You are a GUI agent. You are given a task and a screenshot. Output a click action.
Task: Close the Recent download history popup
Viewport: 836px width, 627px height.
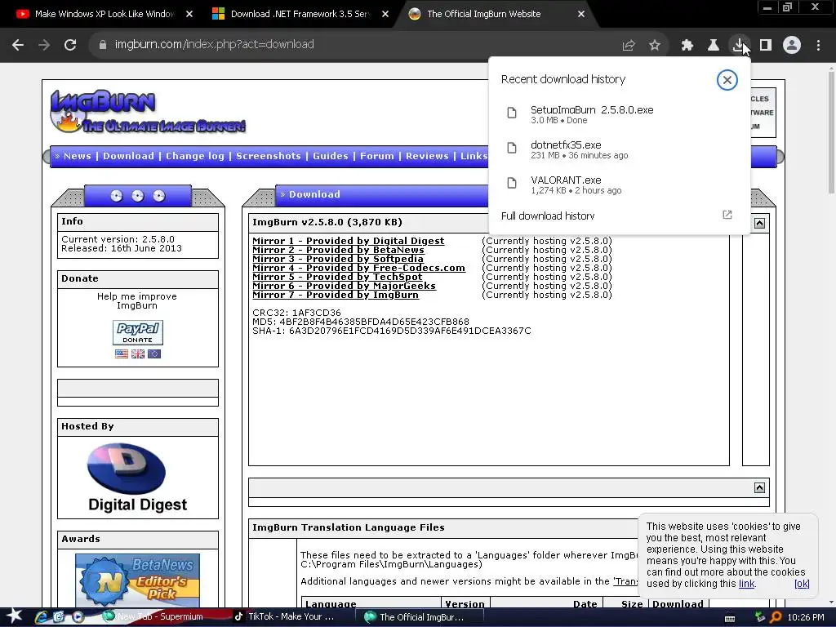point(727,80)
